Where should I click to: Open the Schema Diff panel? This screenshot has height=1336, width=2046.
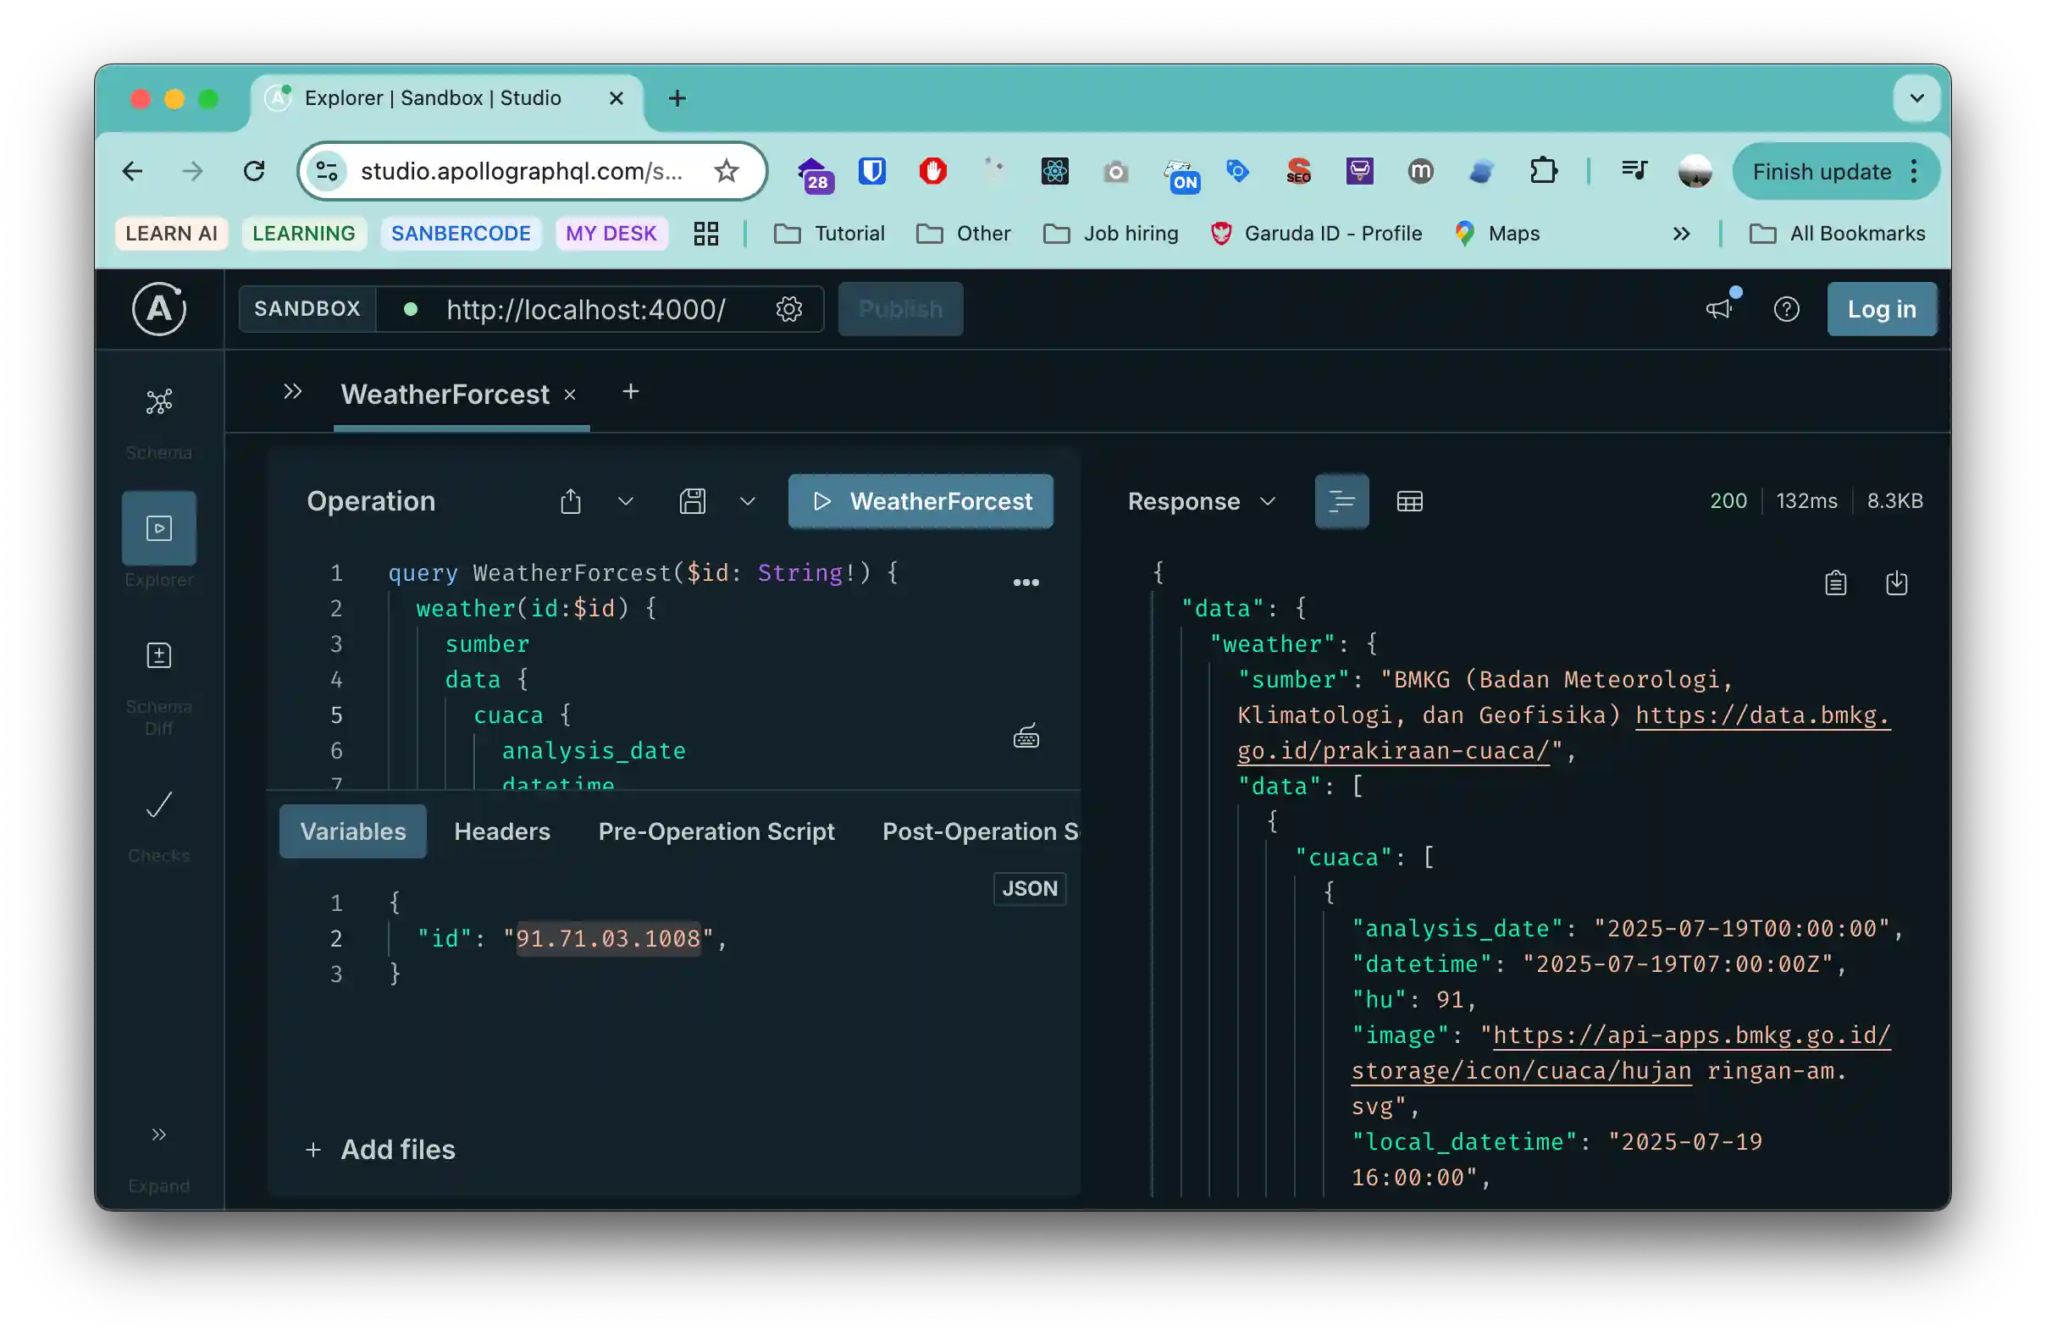click(x=158, y=654)
